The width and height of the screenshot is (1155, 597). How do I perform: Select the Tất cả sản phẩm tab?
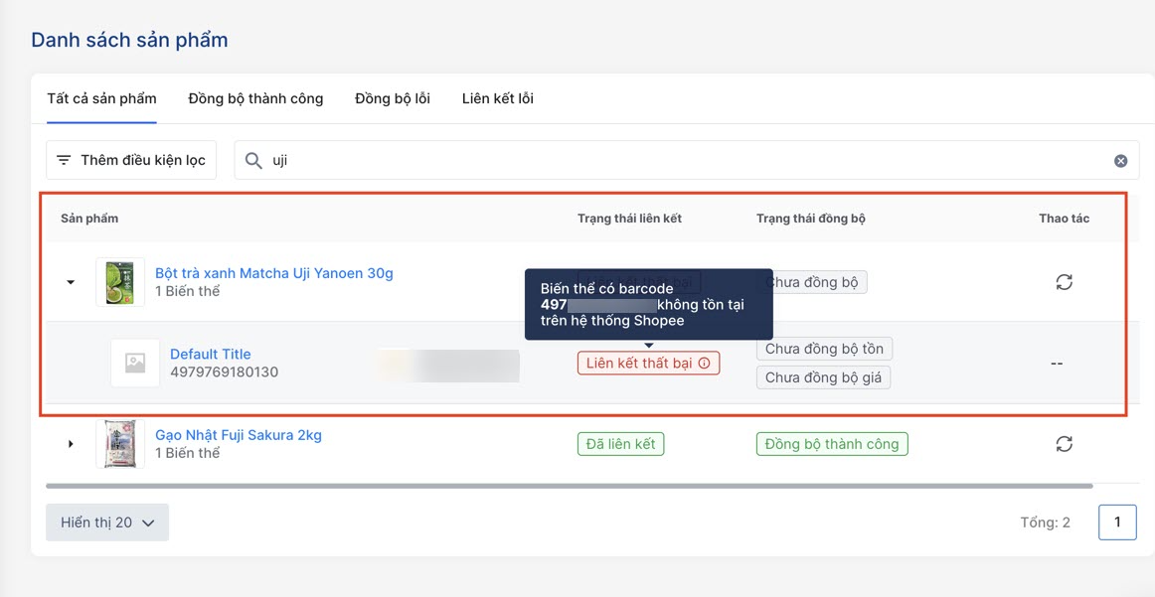coord(101,98)
